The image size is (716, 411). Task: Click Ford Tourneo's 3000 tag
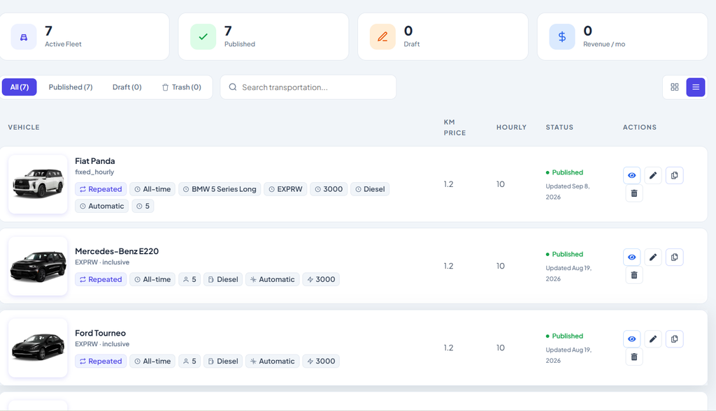pyautogui.click(x=321, y=361)
